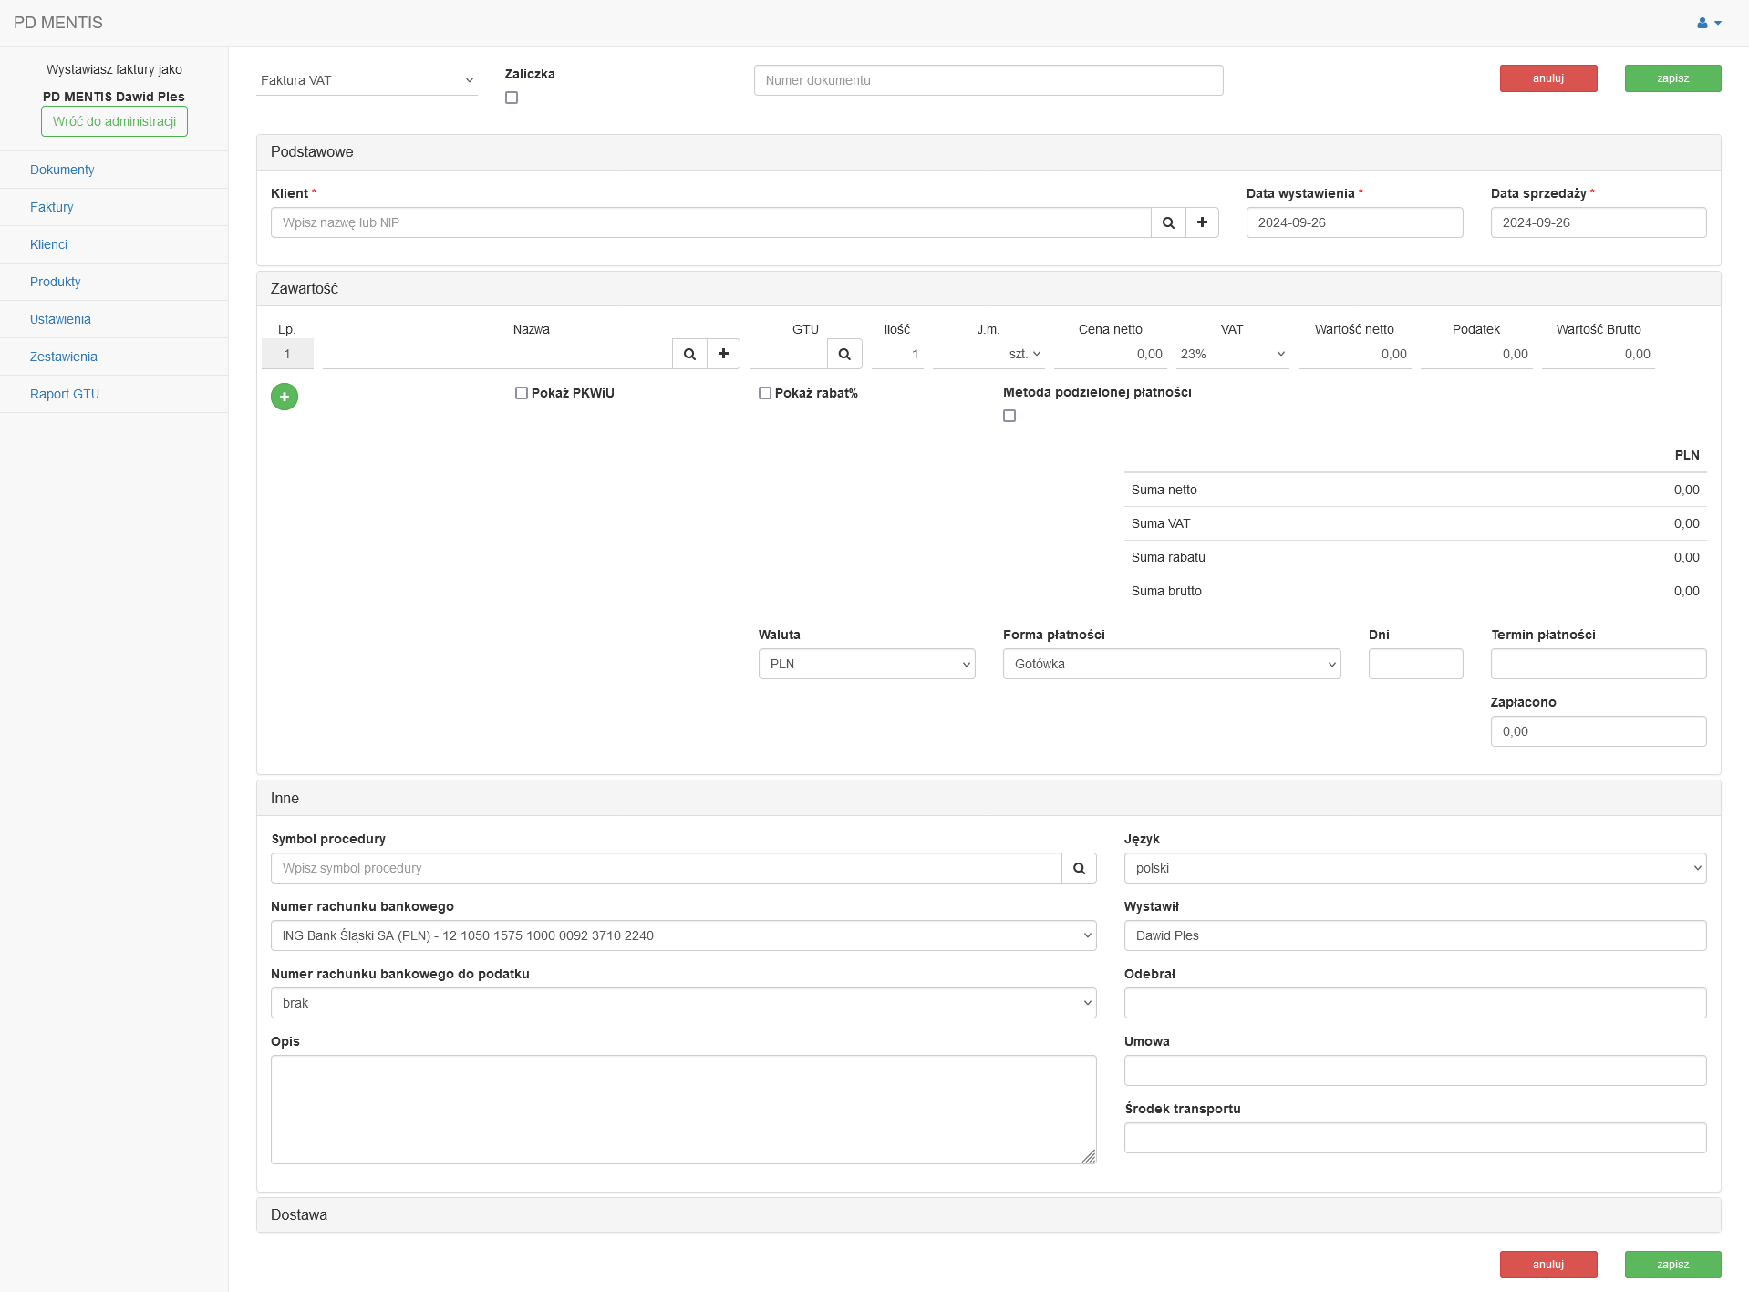Open tax bank account 'brak' dropdown
1749x1292 pixels.
click(x=684, y=1003)
